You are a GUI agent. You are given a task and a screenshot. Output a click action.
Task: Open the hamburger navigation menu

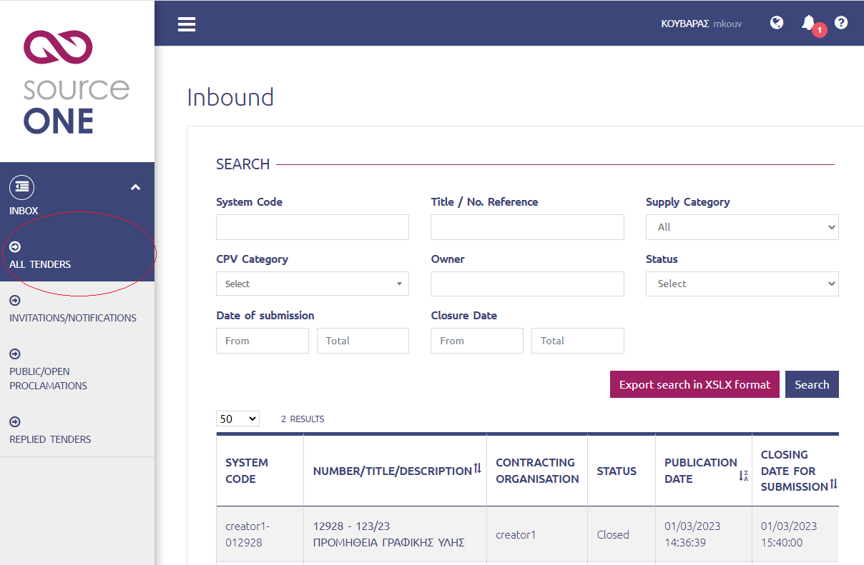[x=187, y=24]
